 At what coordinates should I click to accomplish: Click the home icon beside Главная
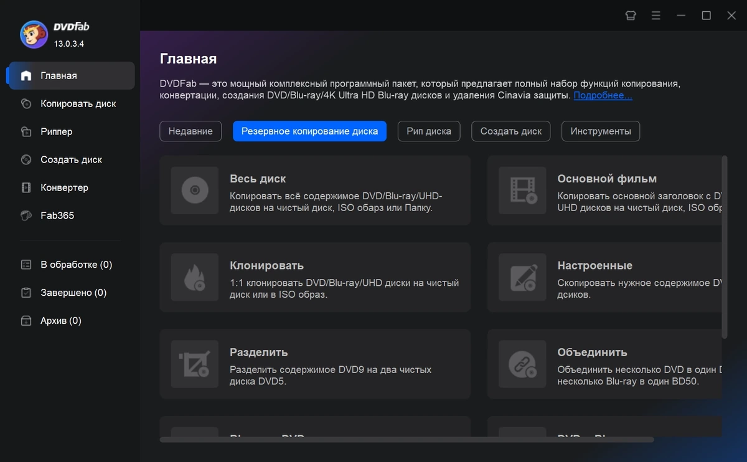(26, 76)
